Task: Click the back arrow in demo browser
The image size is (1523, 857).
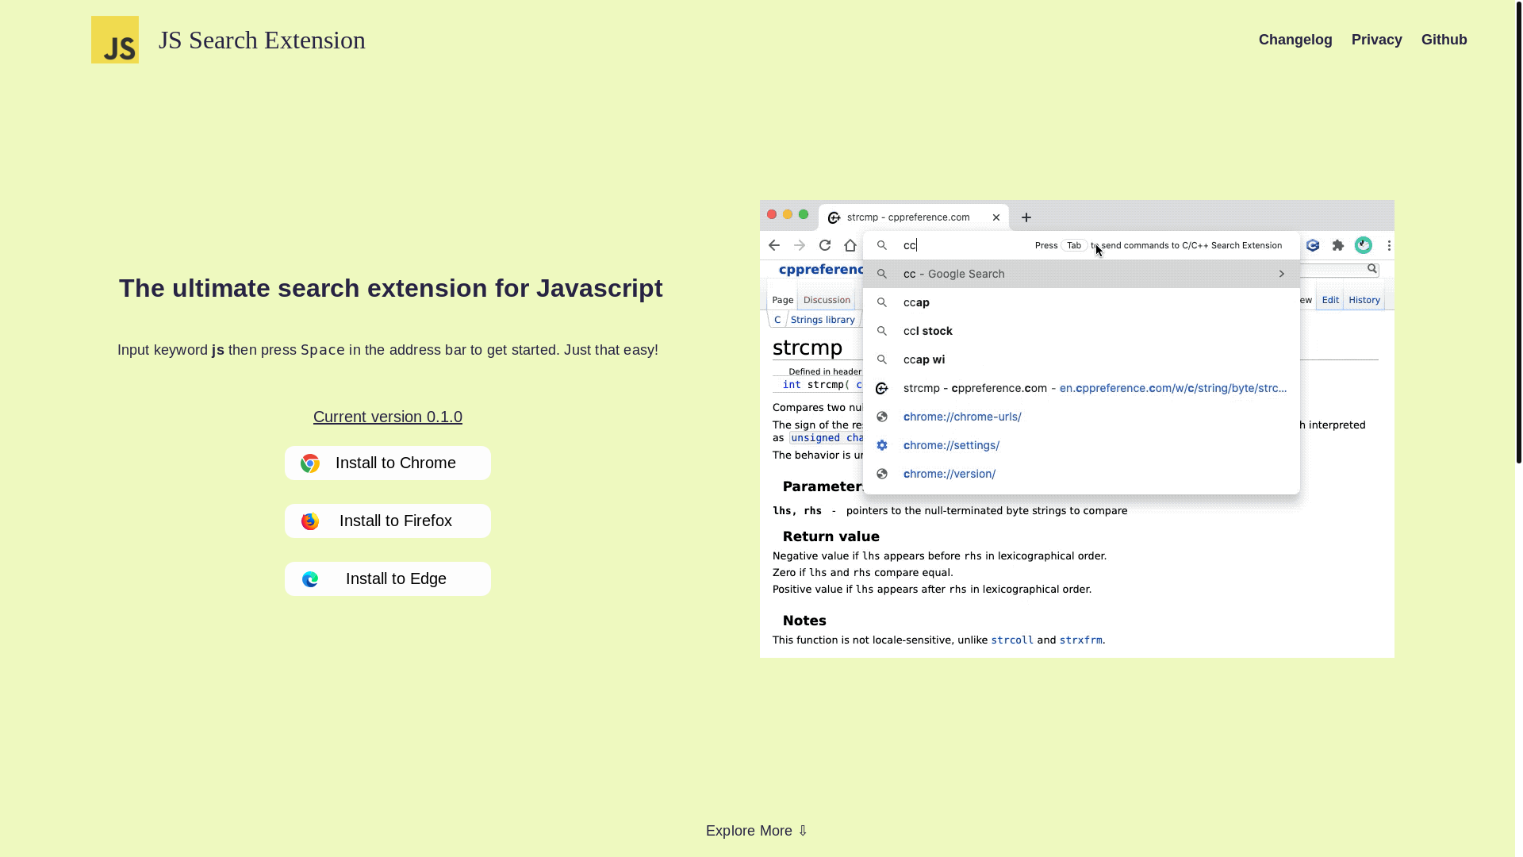Action: [774, 245]
